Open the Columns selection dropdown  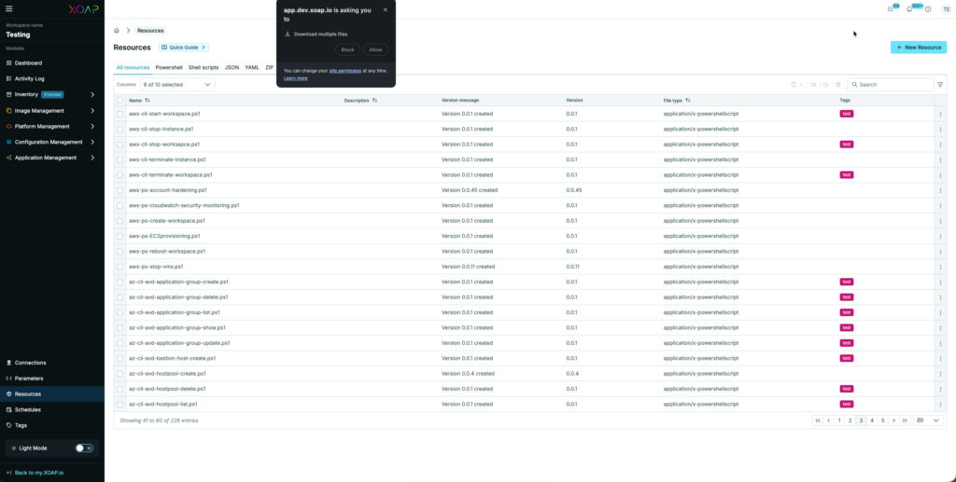click(x=176, y=84)
